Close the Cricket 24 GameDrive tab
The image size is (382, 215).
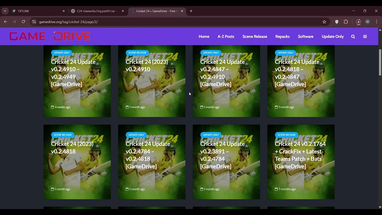point(182,11)
